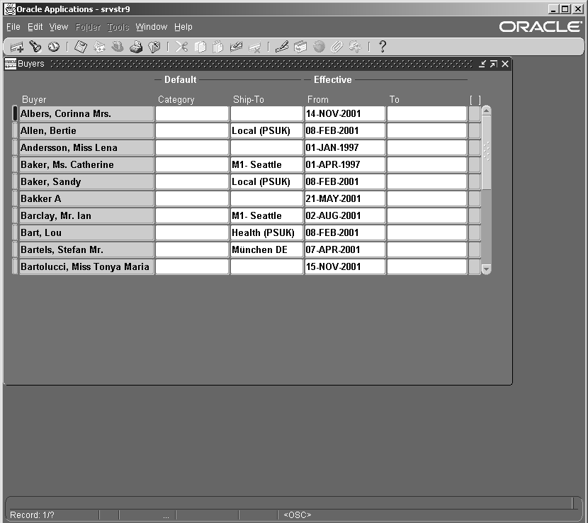Image resolution: width=588 pixels, height=523 pixels.
Task: Click From date 21-MAY-2001
Action: pos(345,199)
